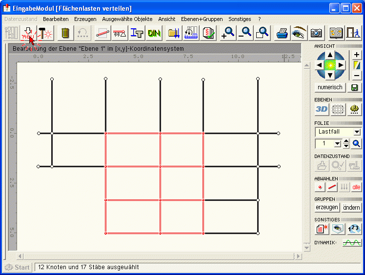Viewport: 365px width, 275px height.
Task: Click the eye view icon in toolbar
Action: tap(299, 33)
